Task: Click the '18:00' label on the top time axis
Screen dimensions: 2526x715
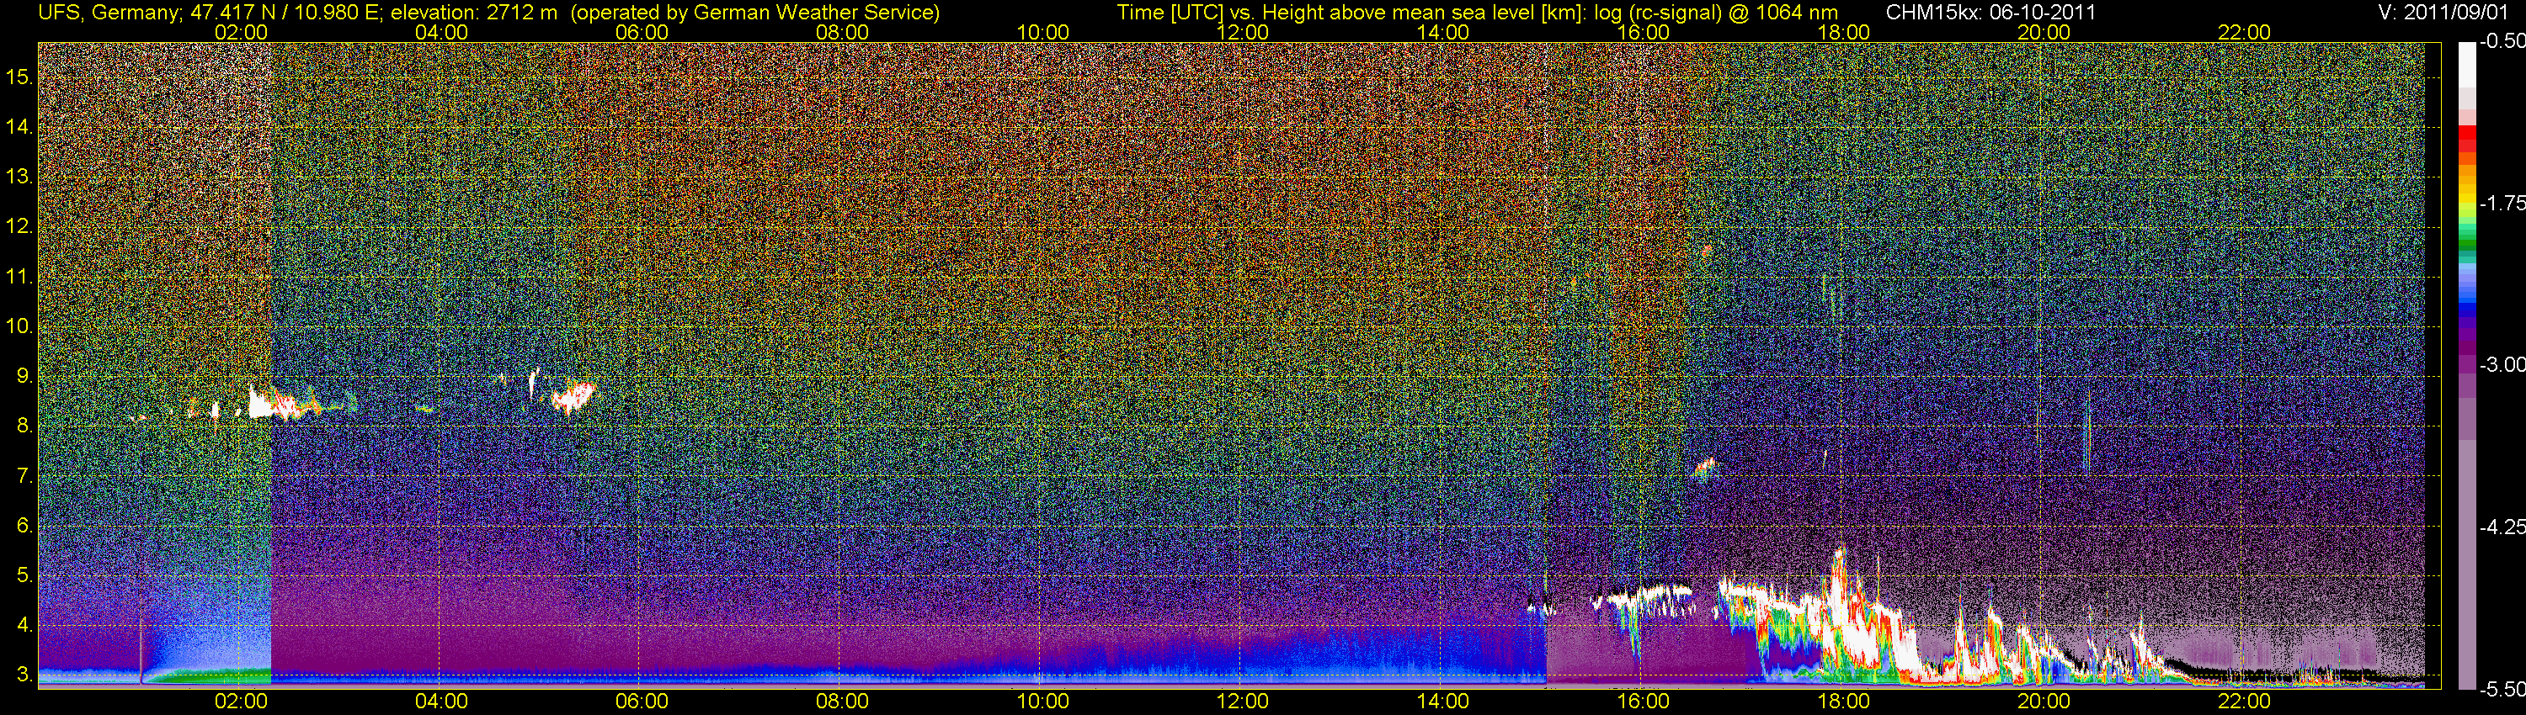Action: point(1843,32)
